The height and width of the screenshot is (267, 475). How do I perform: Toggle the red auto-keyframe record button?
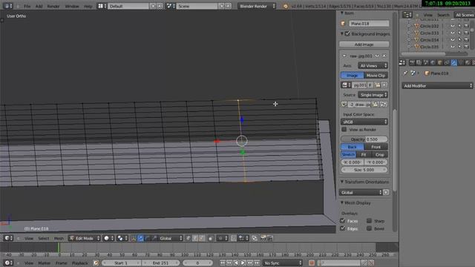coord(312,263)
